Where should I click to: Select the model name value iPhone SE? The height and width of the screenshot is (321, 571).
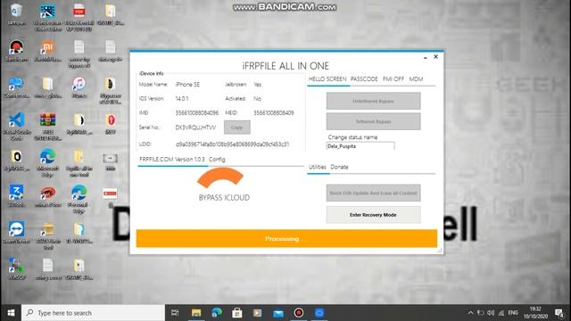187,85
